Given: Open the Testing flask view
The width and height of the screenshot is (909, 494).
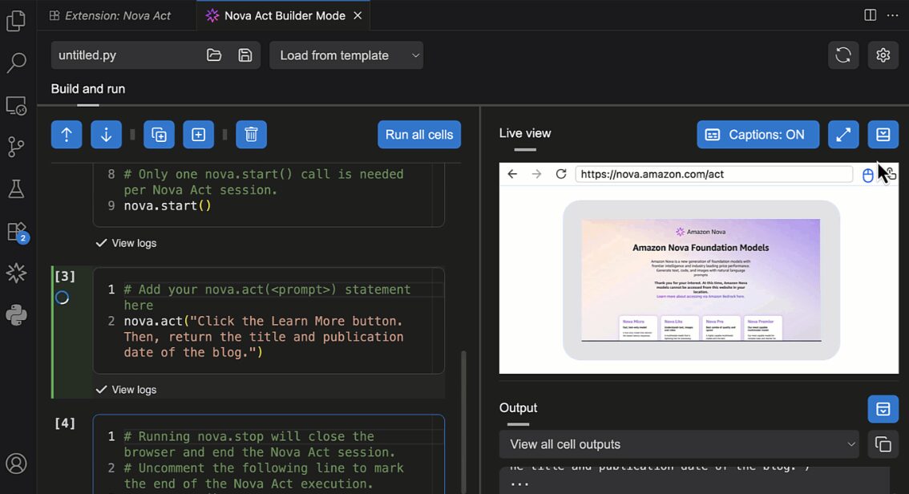Looking at the screenshot, I should (16, 189).
